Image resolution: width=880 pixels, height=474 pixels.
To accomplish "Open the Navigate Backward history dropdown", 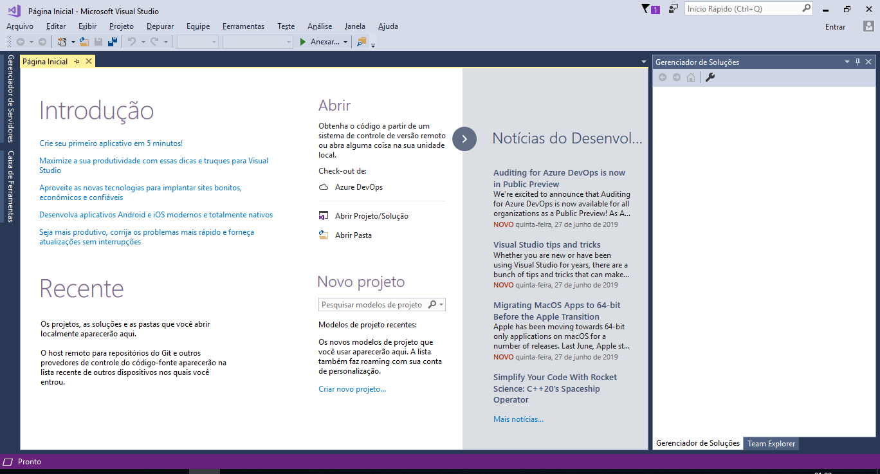I will 31,42.
